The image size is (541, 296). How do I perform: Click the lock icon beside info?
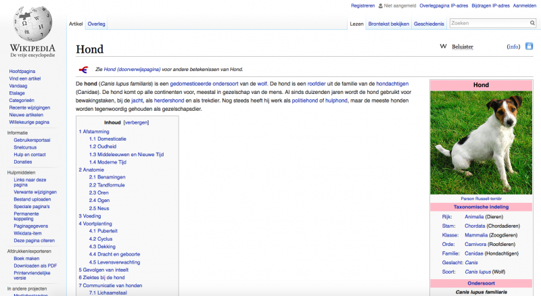point(529,46)
